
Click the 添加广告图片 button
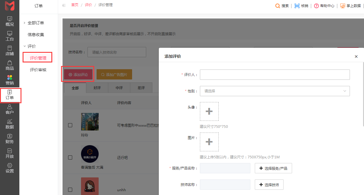[x=114, y=74]
